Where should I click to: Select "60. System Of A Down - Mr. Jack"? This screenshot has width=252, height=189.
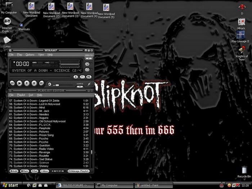click(x=49, y=111)
